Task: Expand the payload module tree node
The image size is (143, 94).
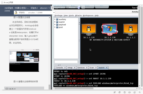Action: tap(55, 24)
